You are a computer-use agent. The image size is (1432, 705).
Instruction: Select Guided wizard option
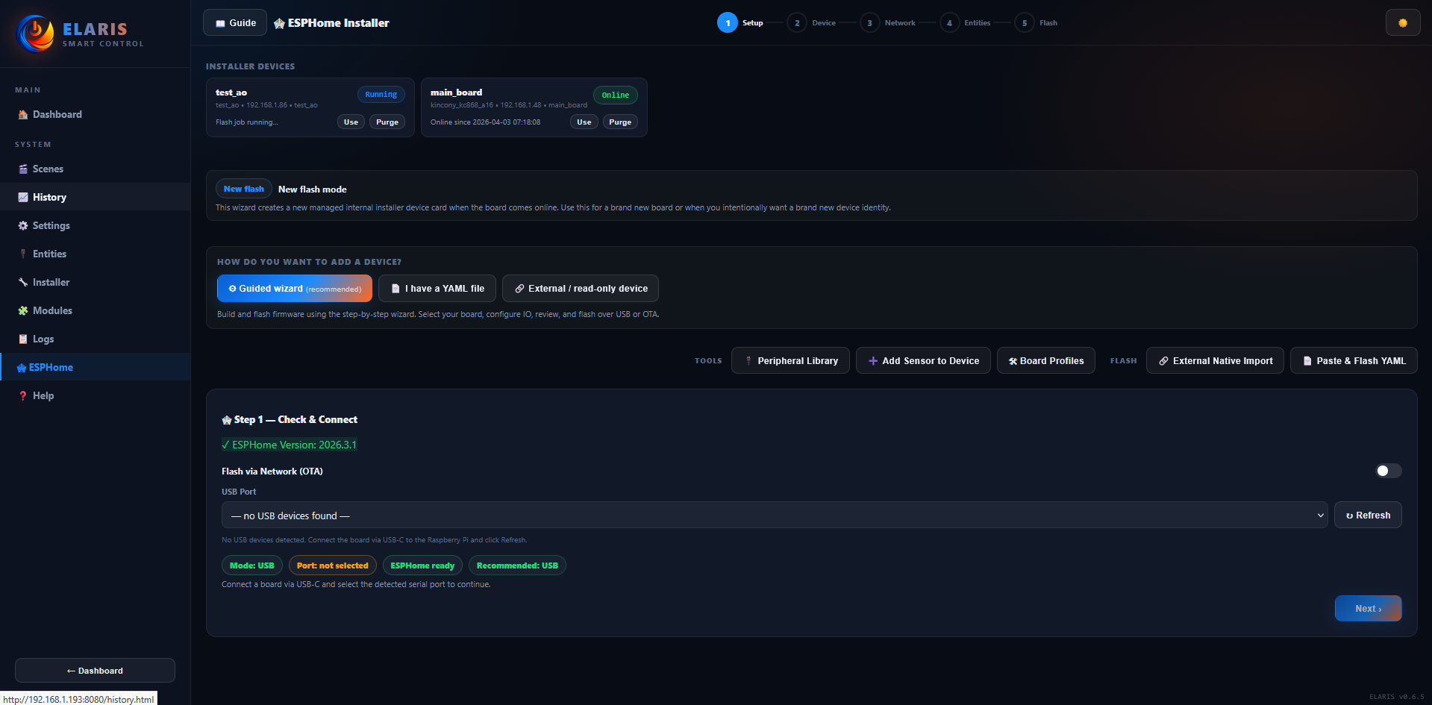295,289
